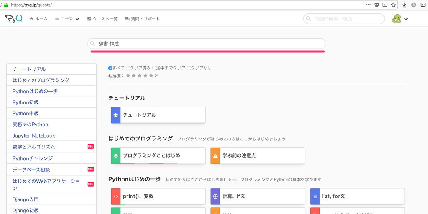The height and width of the screenshot is (214, 428).
Task: Open the list, for文 quest card
Action: pos(357,196)
